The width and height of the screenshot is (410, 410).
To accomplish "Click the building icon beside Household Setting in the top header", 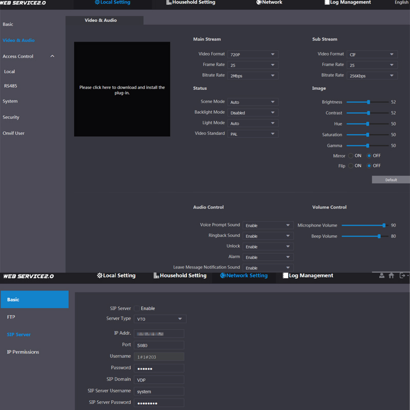I will pos(169,3).
